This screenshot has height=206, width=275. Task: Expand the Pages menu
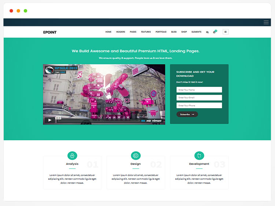(x=133, y=32)
